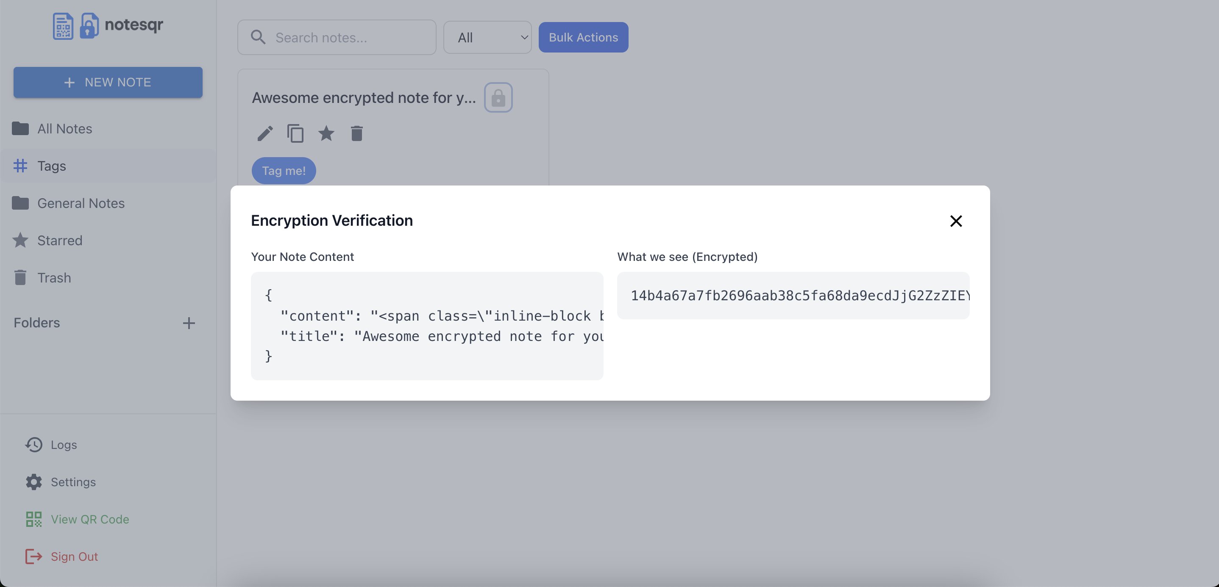Create a note with NEW NOTE button
The image size is (1219, 587).
[108, 82]
